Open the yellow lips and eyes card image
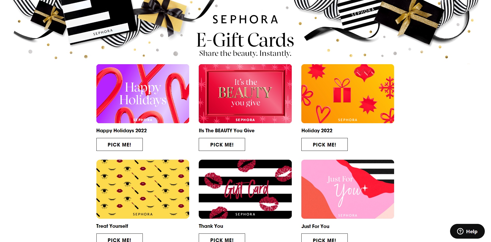 click(x=143, y=189)
